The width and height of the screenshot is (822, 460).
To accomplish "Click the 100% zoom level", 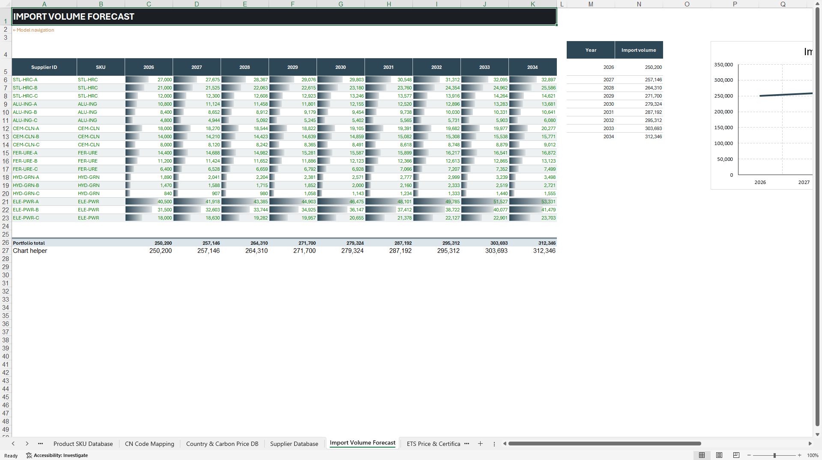I will point(813,455).
